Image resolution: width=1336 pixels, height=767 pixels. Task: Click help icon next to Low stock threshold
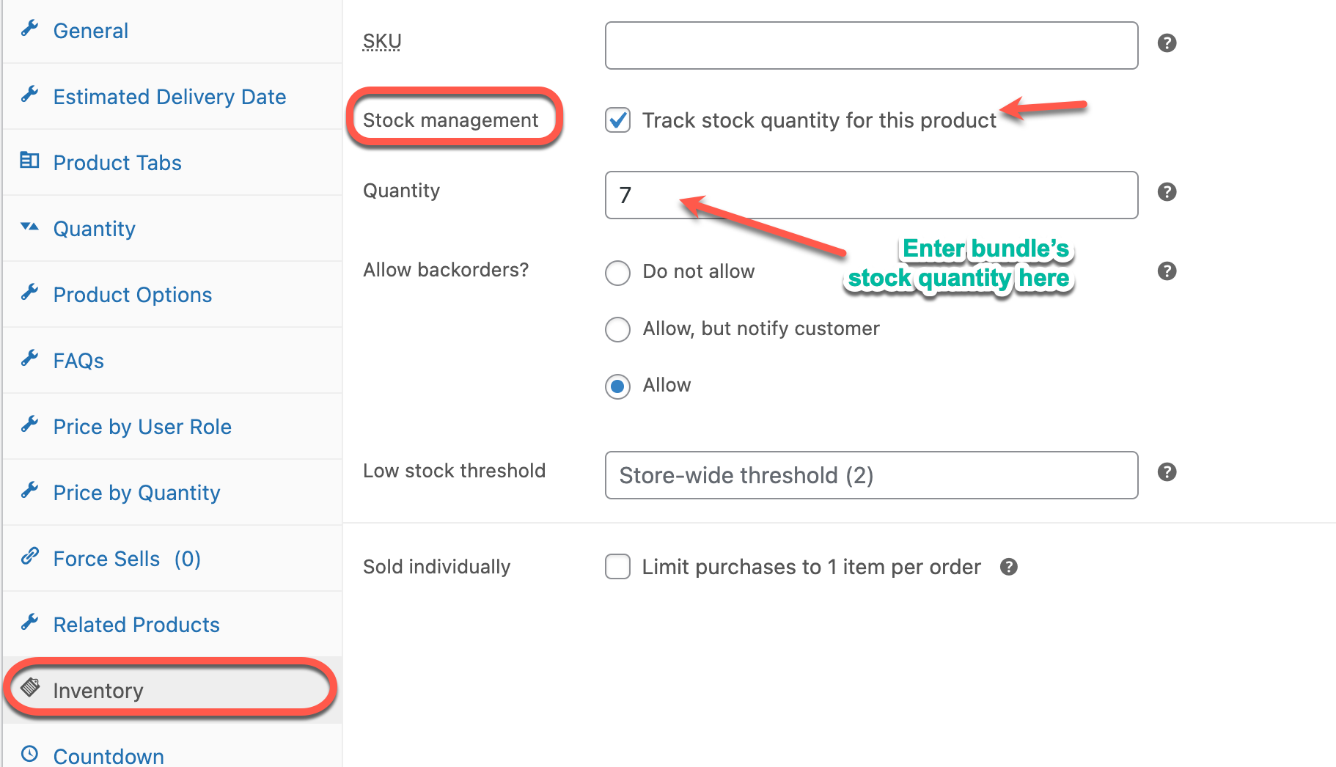click(x=1167, y=472)
